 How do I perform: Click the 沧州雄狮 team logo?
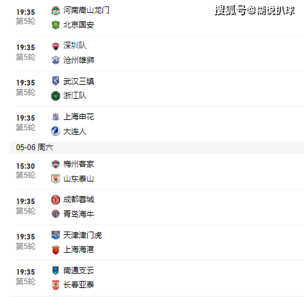point(56,60)
